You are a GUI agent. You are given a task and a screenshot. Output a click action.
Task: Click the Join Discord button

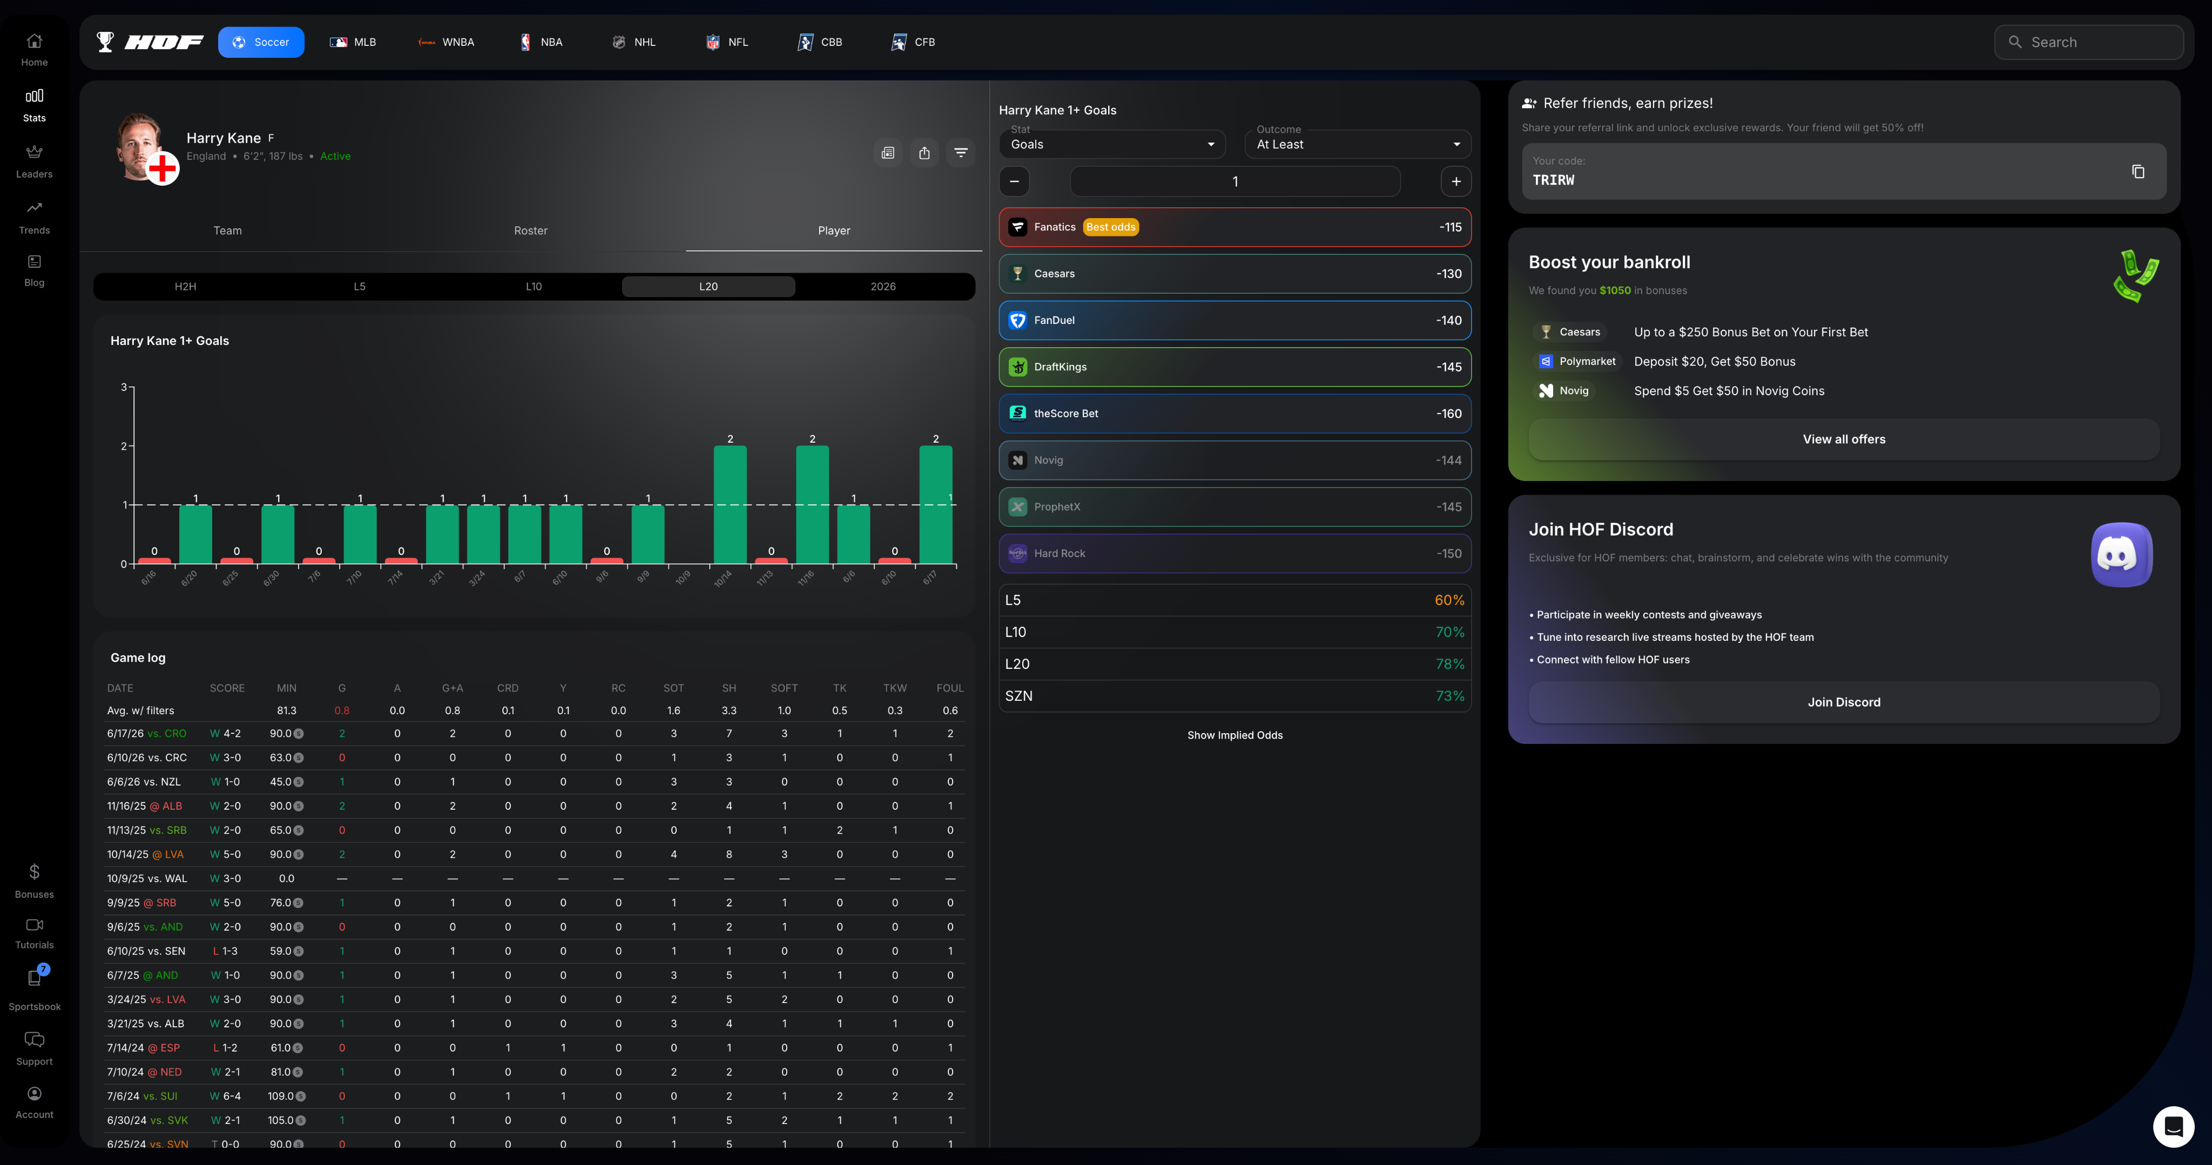(x=1844, y=701)
